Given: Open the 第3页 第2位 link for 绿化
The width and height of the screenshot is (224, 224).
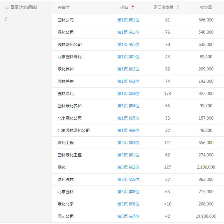Looking at the screenshot, I should [x=128, y=167].
